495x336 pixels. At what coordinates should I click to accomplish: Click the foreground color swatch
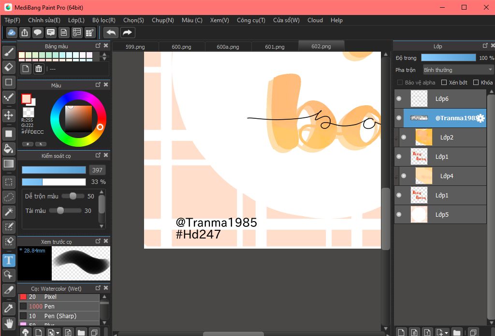(26, 98)
